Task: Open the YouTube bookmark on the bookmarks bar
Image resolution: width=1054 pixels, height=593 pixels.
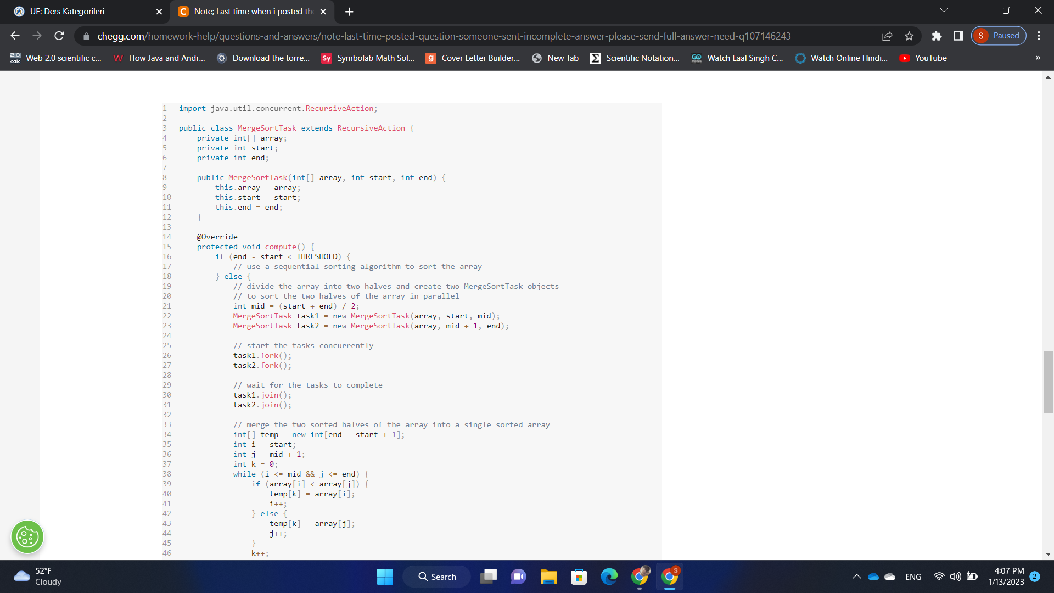Action: pyautogui.click(x=924, y=58)
